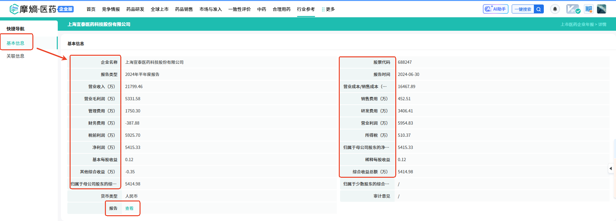Click the 快捷导航 heading

click(15, 29)
